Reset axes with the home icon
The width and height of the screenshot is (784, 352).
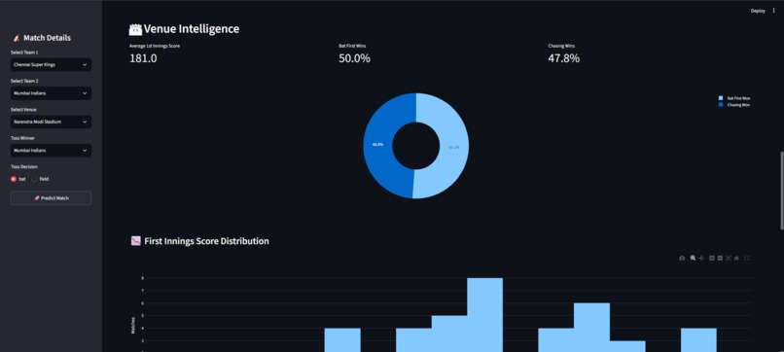point(736,258)
